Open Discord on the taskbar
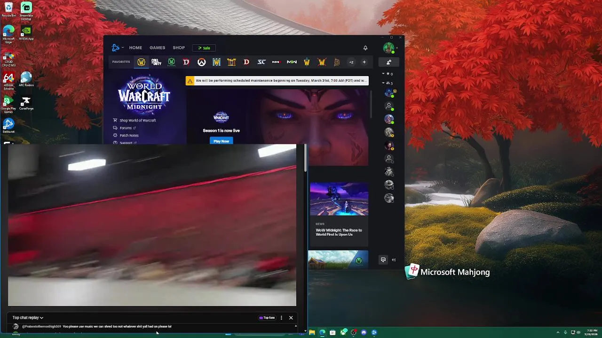 click(x=364, y=332)
